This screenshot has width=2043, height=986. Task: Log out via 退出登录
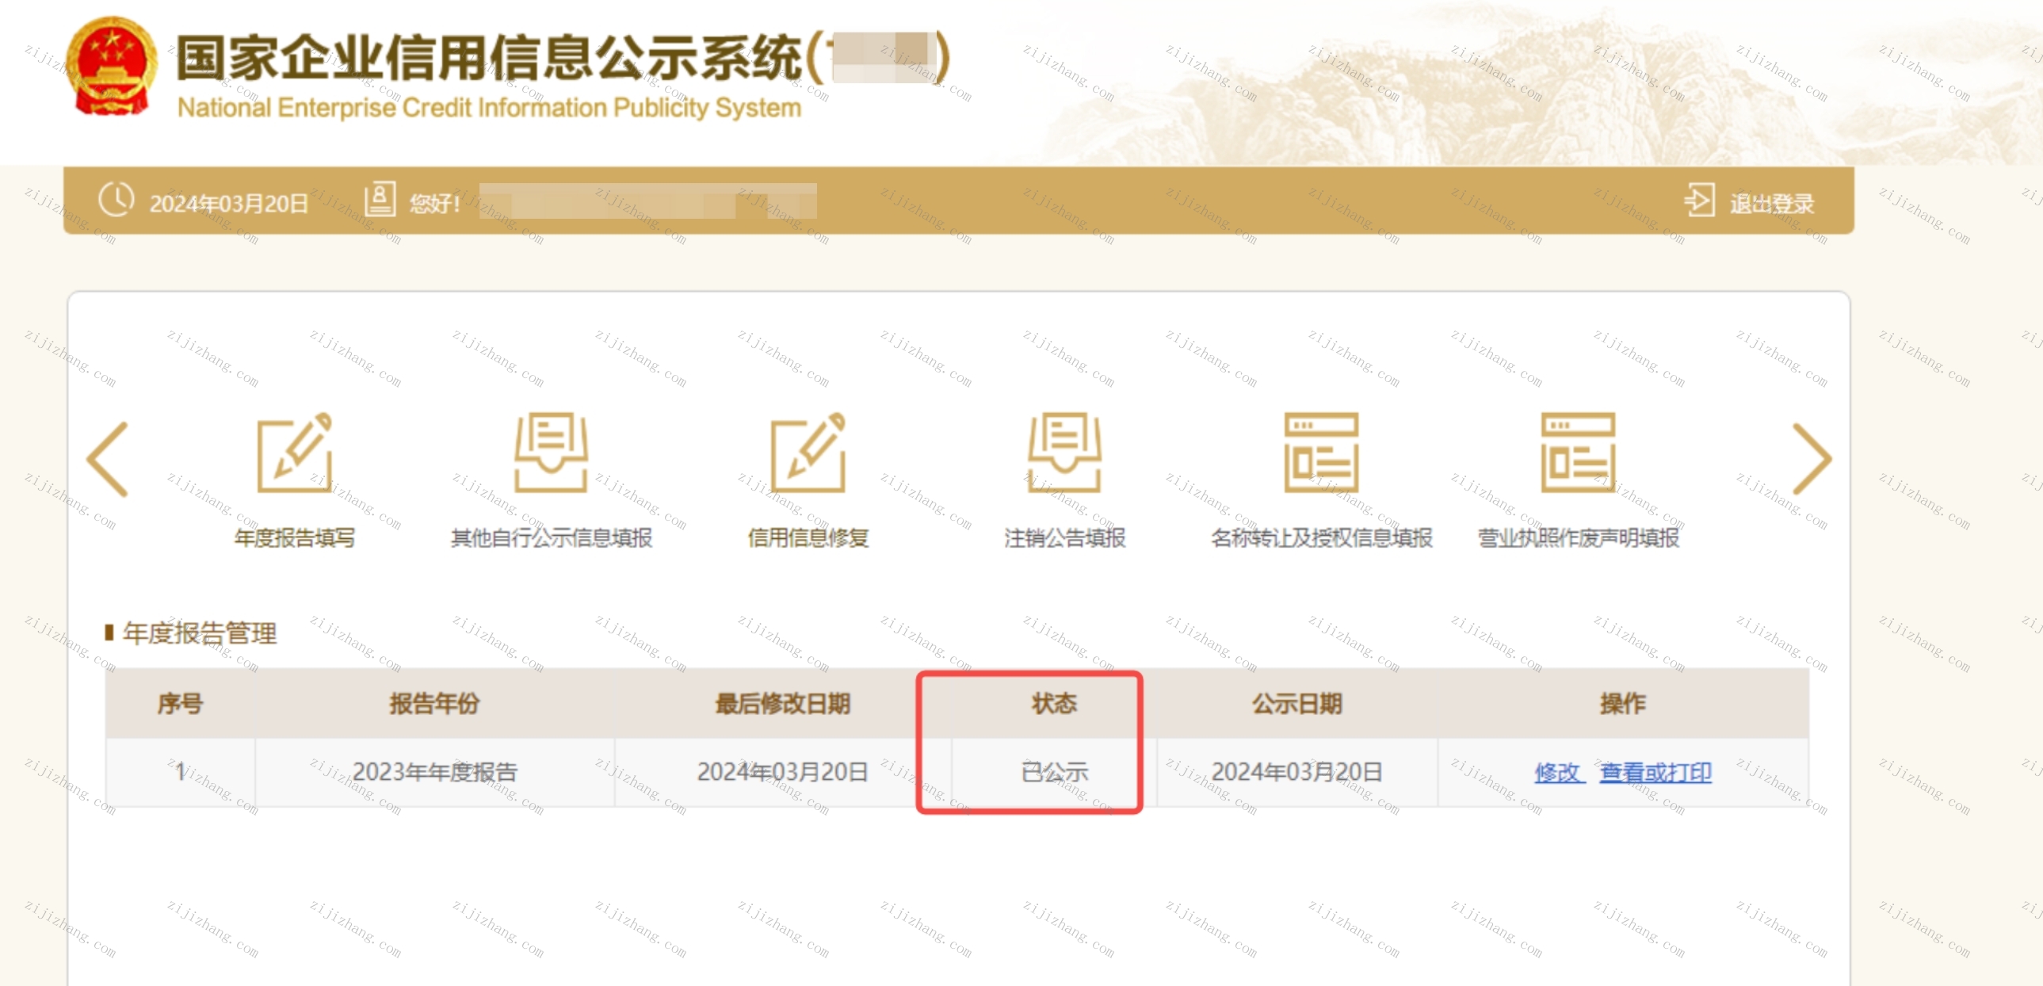tap(1772, 204)
